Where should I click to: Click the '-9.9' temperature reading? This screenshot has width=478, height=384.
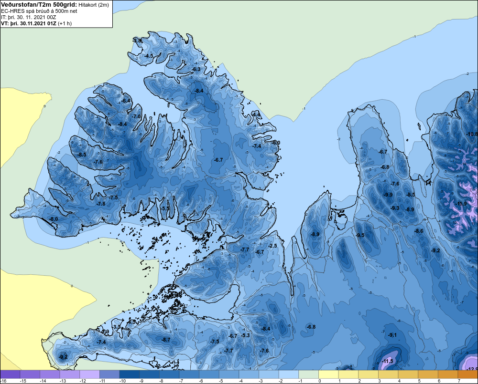[x=388, y=195]
